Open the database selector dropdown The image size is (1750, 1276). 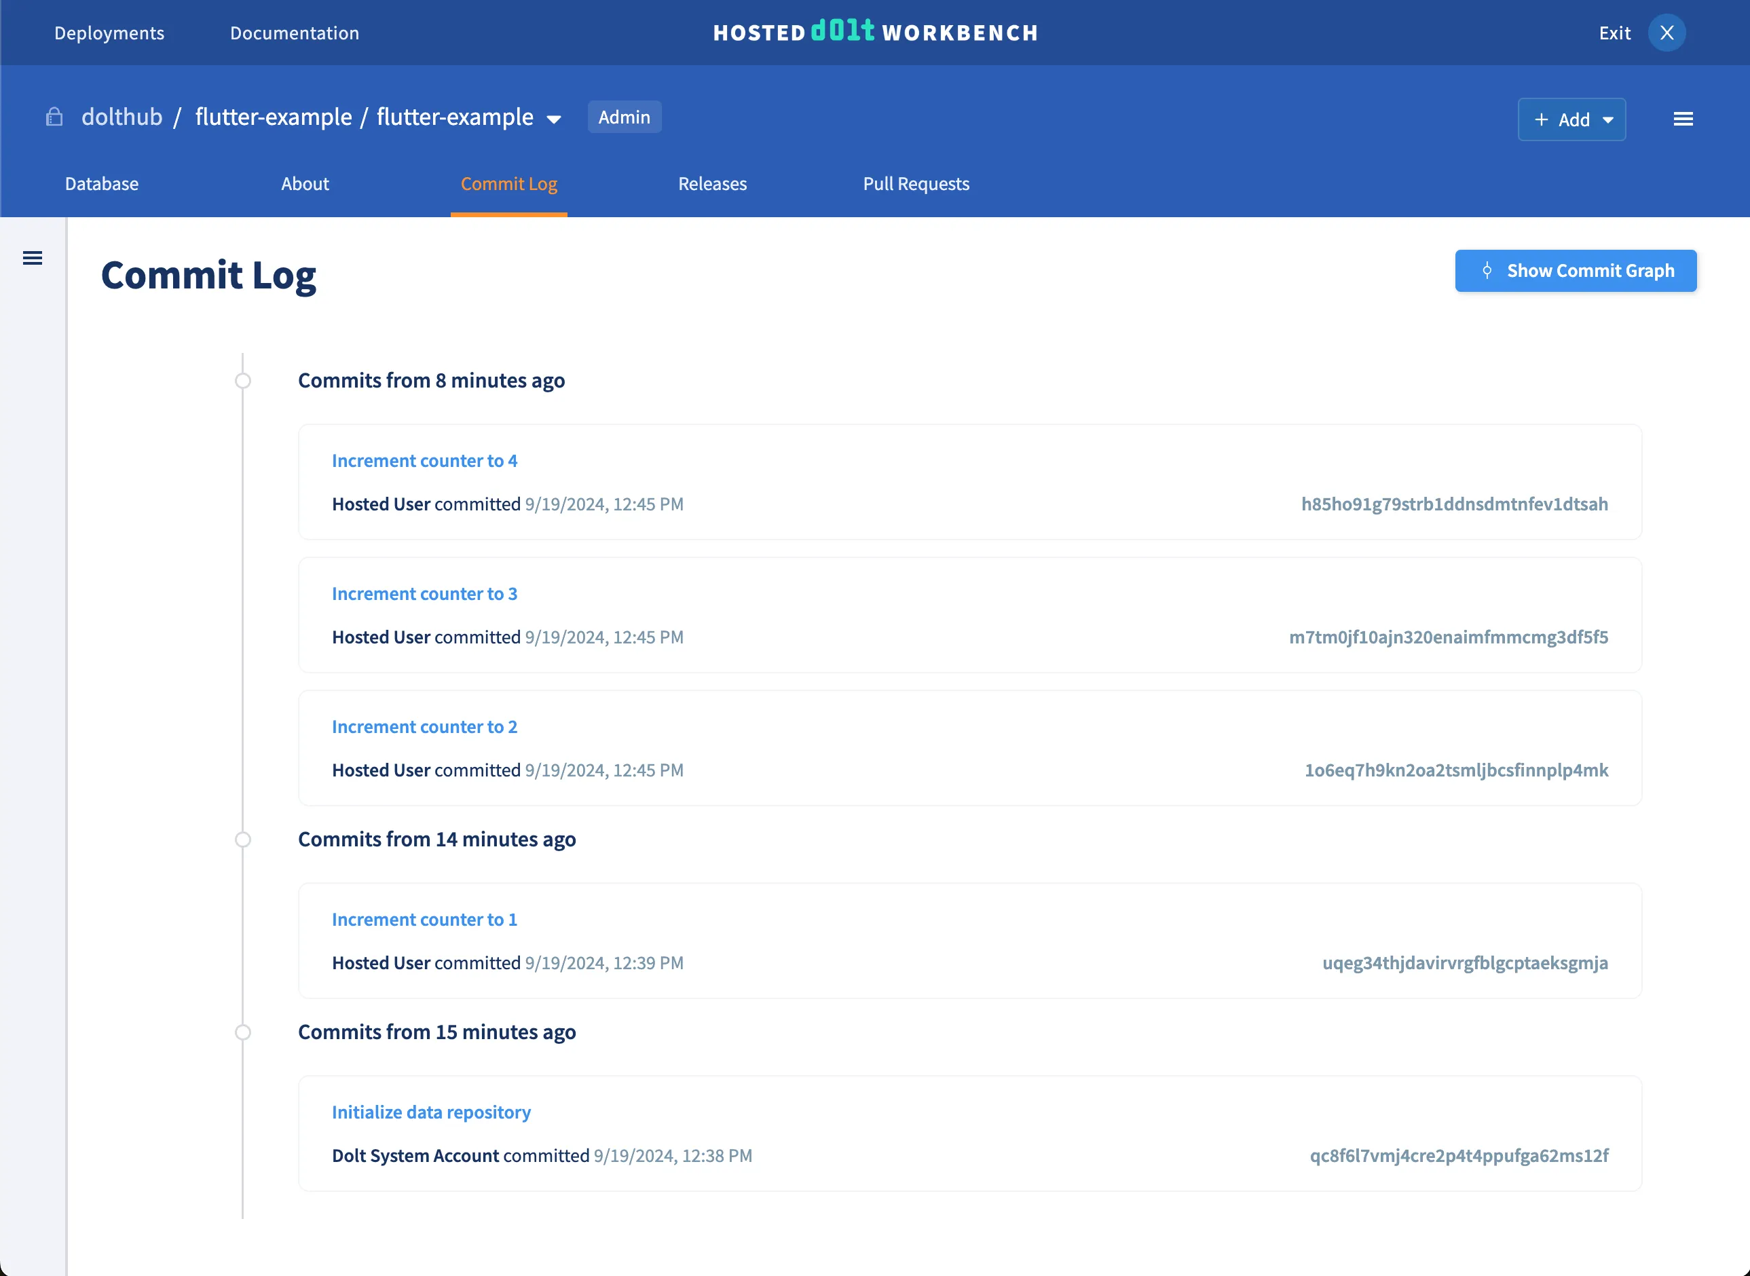[555, 118]
